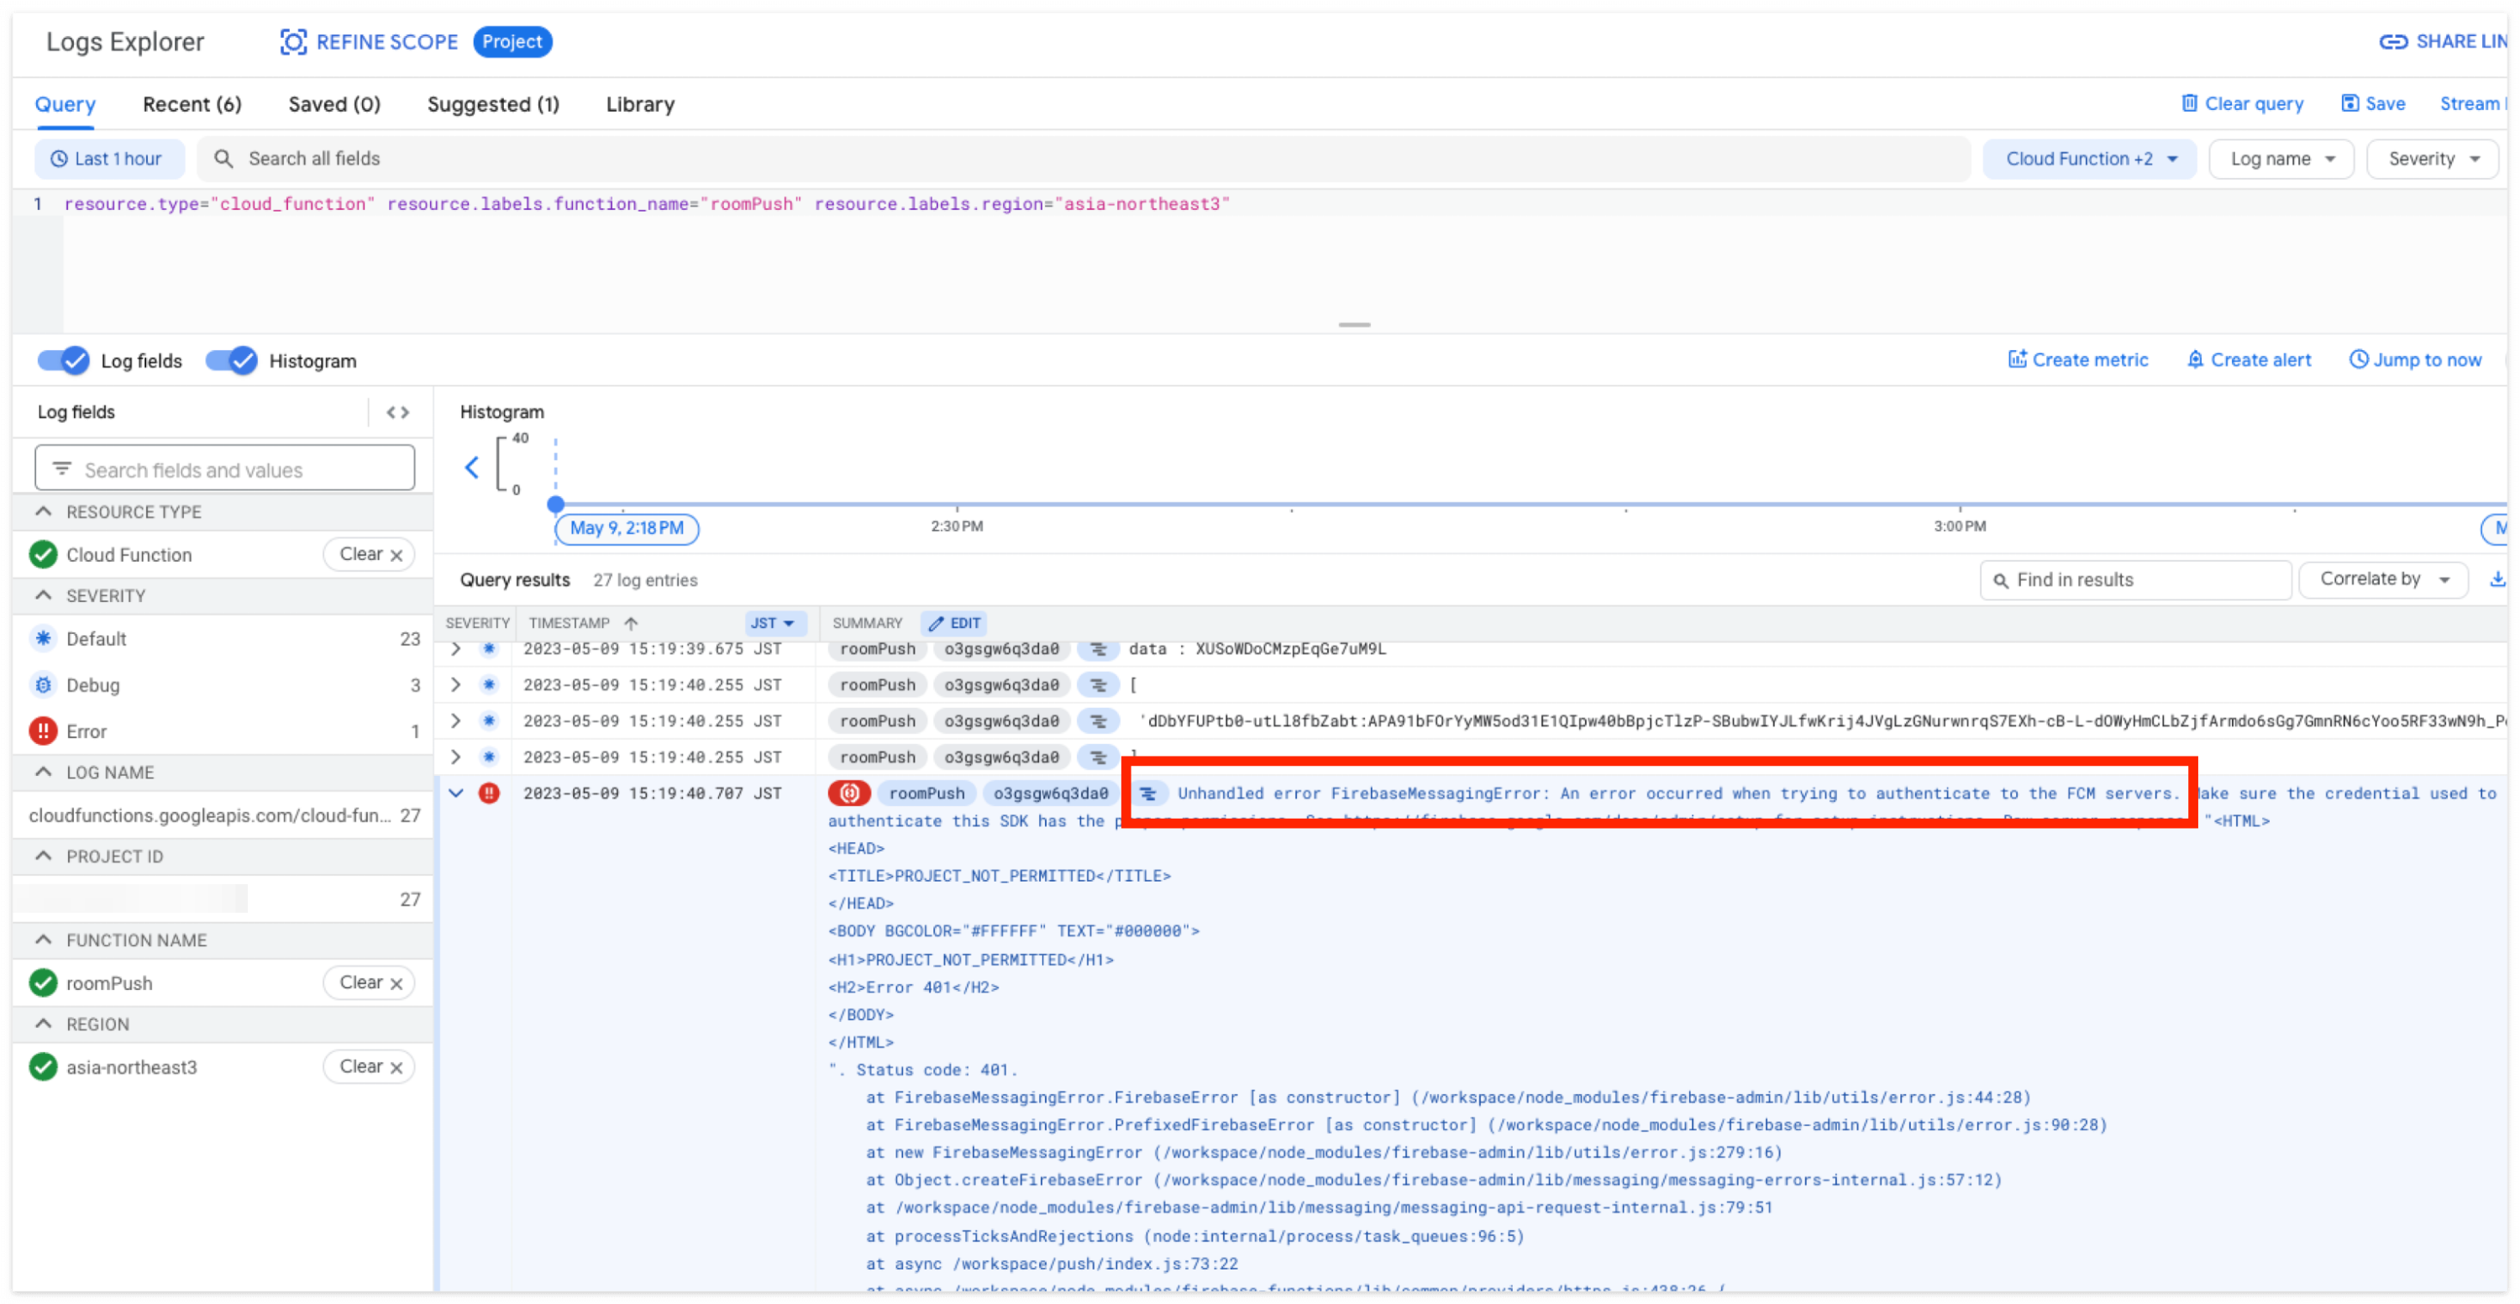Click the log fields panel code-brackets icon

pyautogui.click(x=397, y=412)
